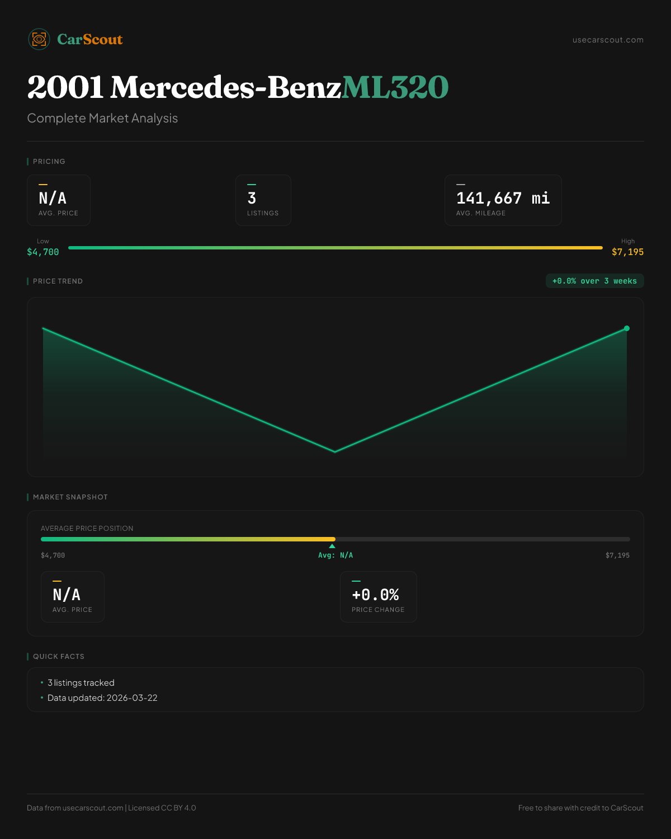Screen dimensions: 671x839
Task: Select the N/A average price card in Market Snapshot
Action: pyautogui.click(x=73, y=597)
